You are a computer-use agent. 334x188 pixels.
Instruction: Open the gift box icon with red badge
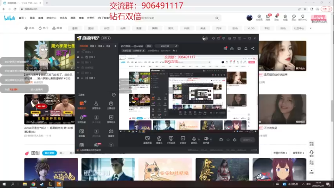click(225, 48)
